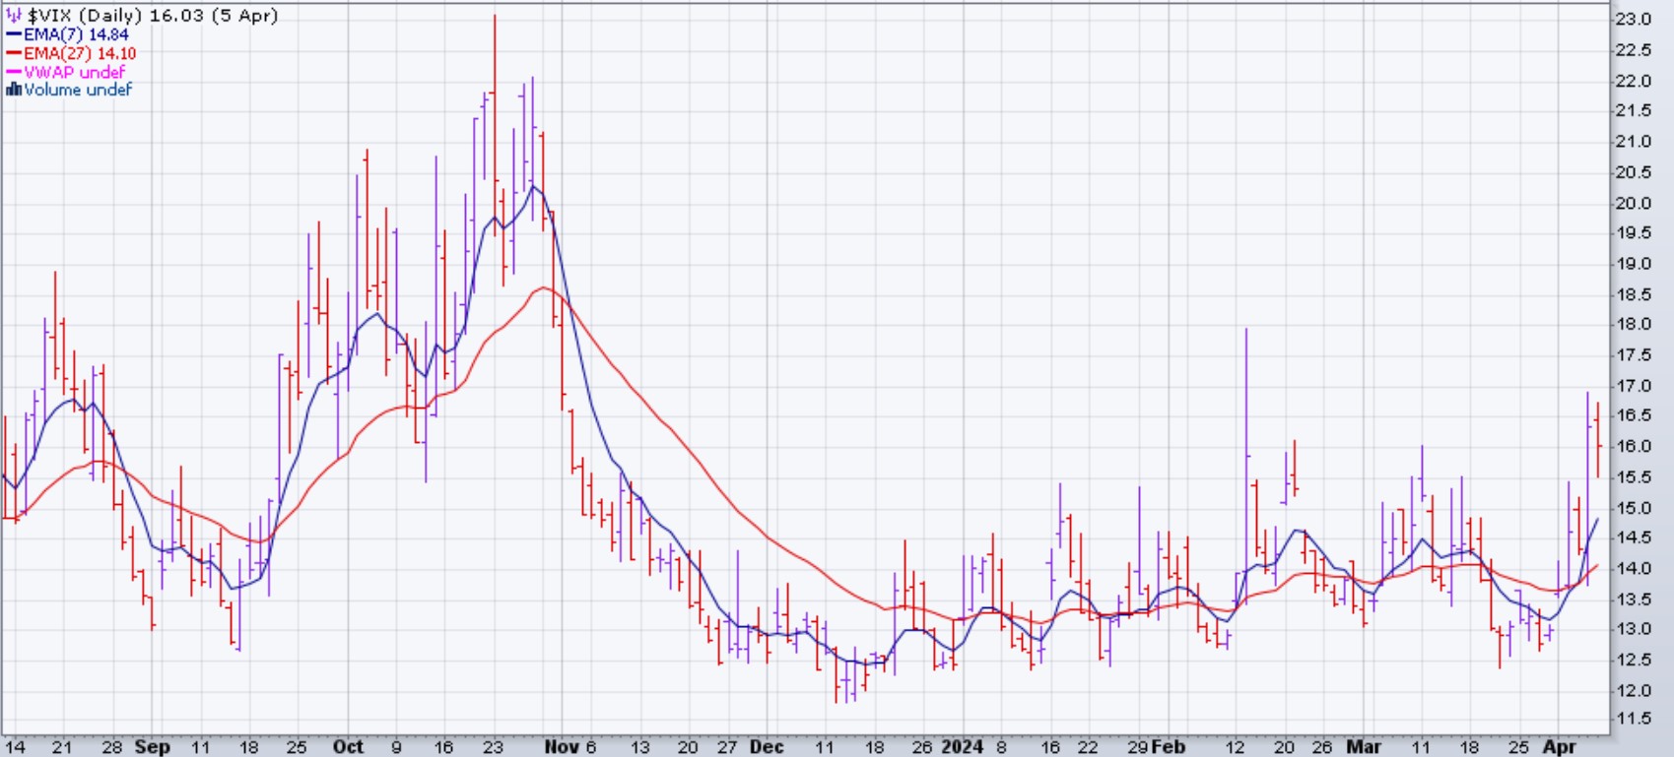Select the red EMA(27) legend line

click(14, 53)
